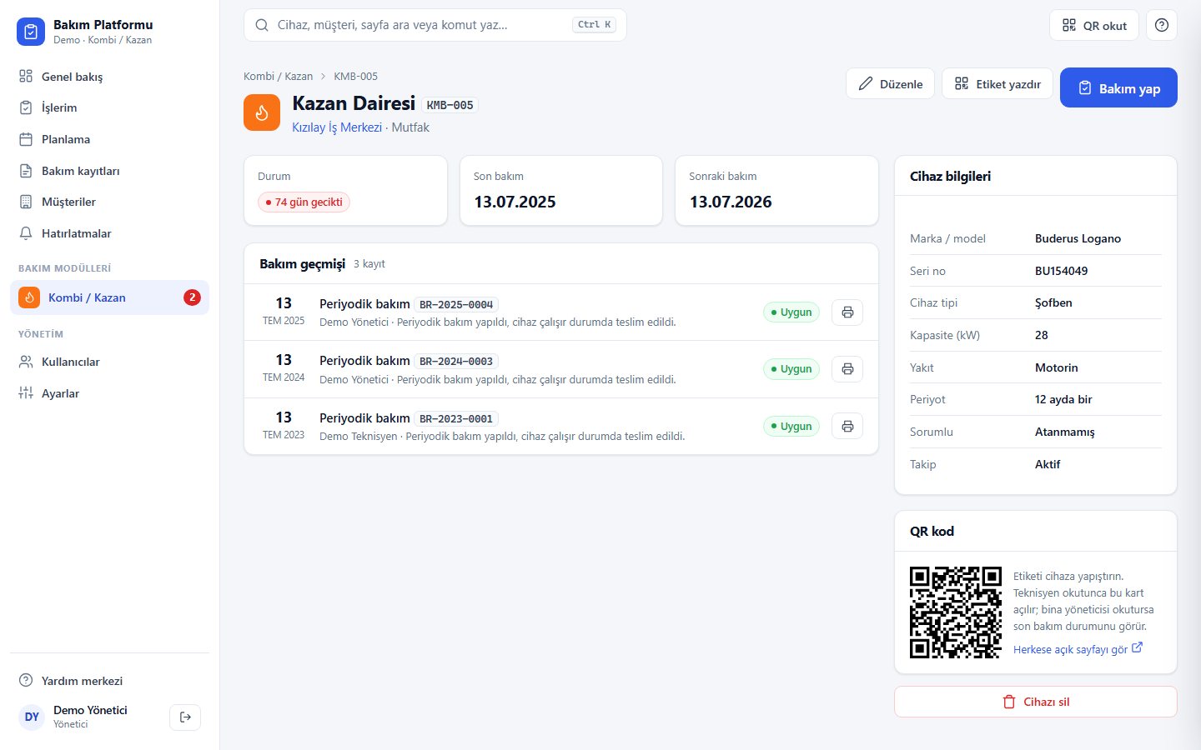Open Planlama in the sidebar
Viewport: 1201px width, 750px height.
click(x=109, y=139)
